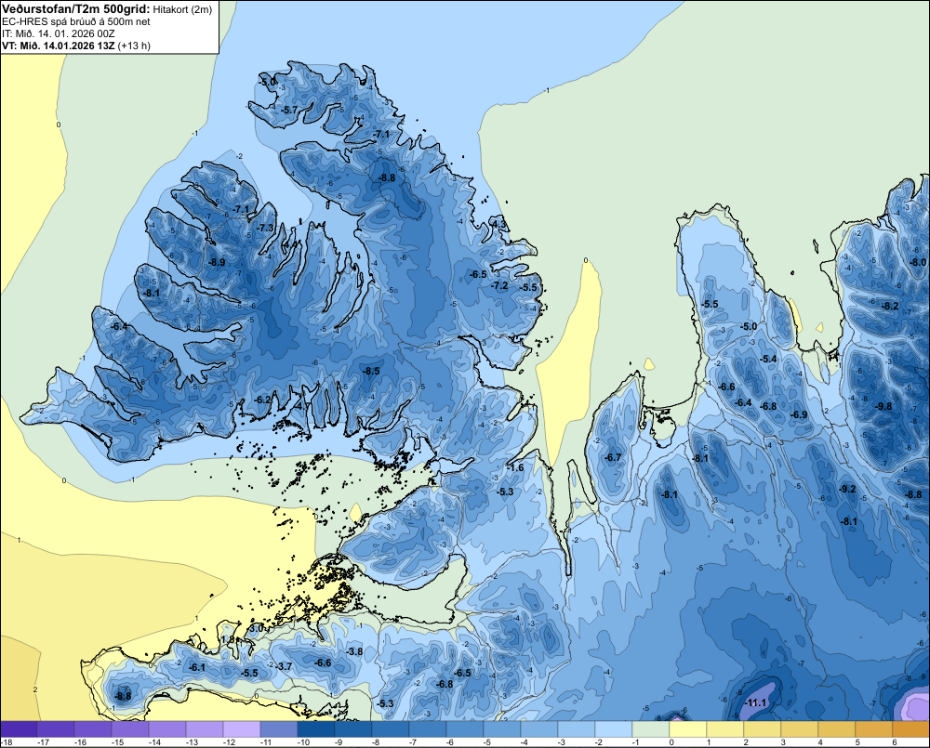Click the title text "Veðurstofan/T2m 500grid"
The image size is (930, 748).
pos(76,8)
